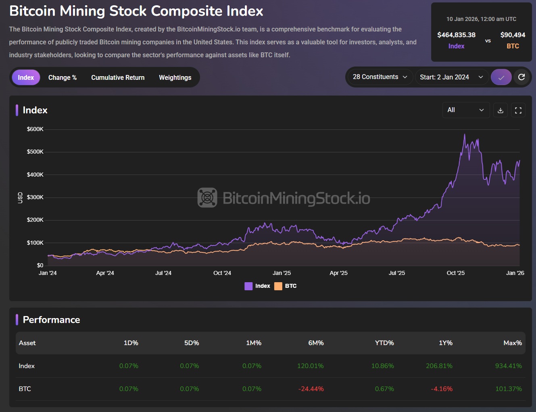Click the BTC row in Performance table

25,389
